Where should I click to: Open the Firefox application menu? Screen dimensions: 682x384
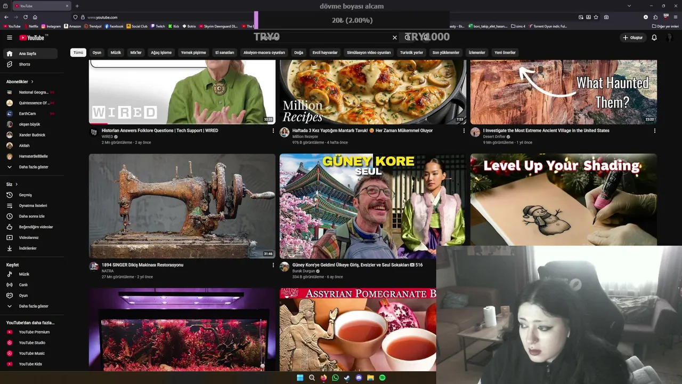coord(676,17)
